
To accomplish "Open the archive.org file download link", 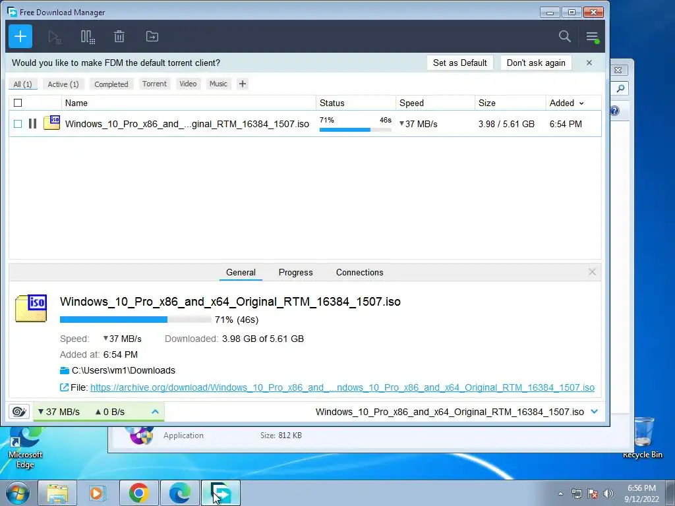I will (x=342, y=387).
